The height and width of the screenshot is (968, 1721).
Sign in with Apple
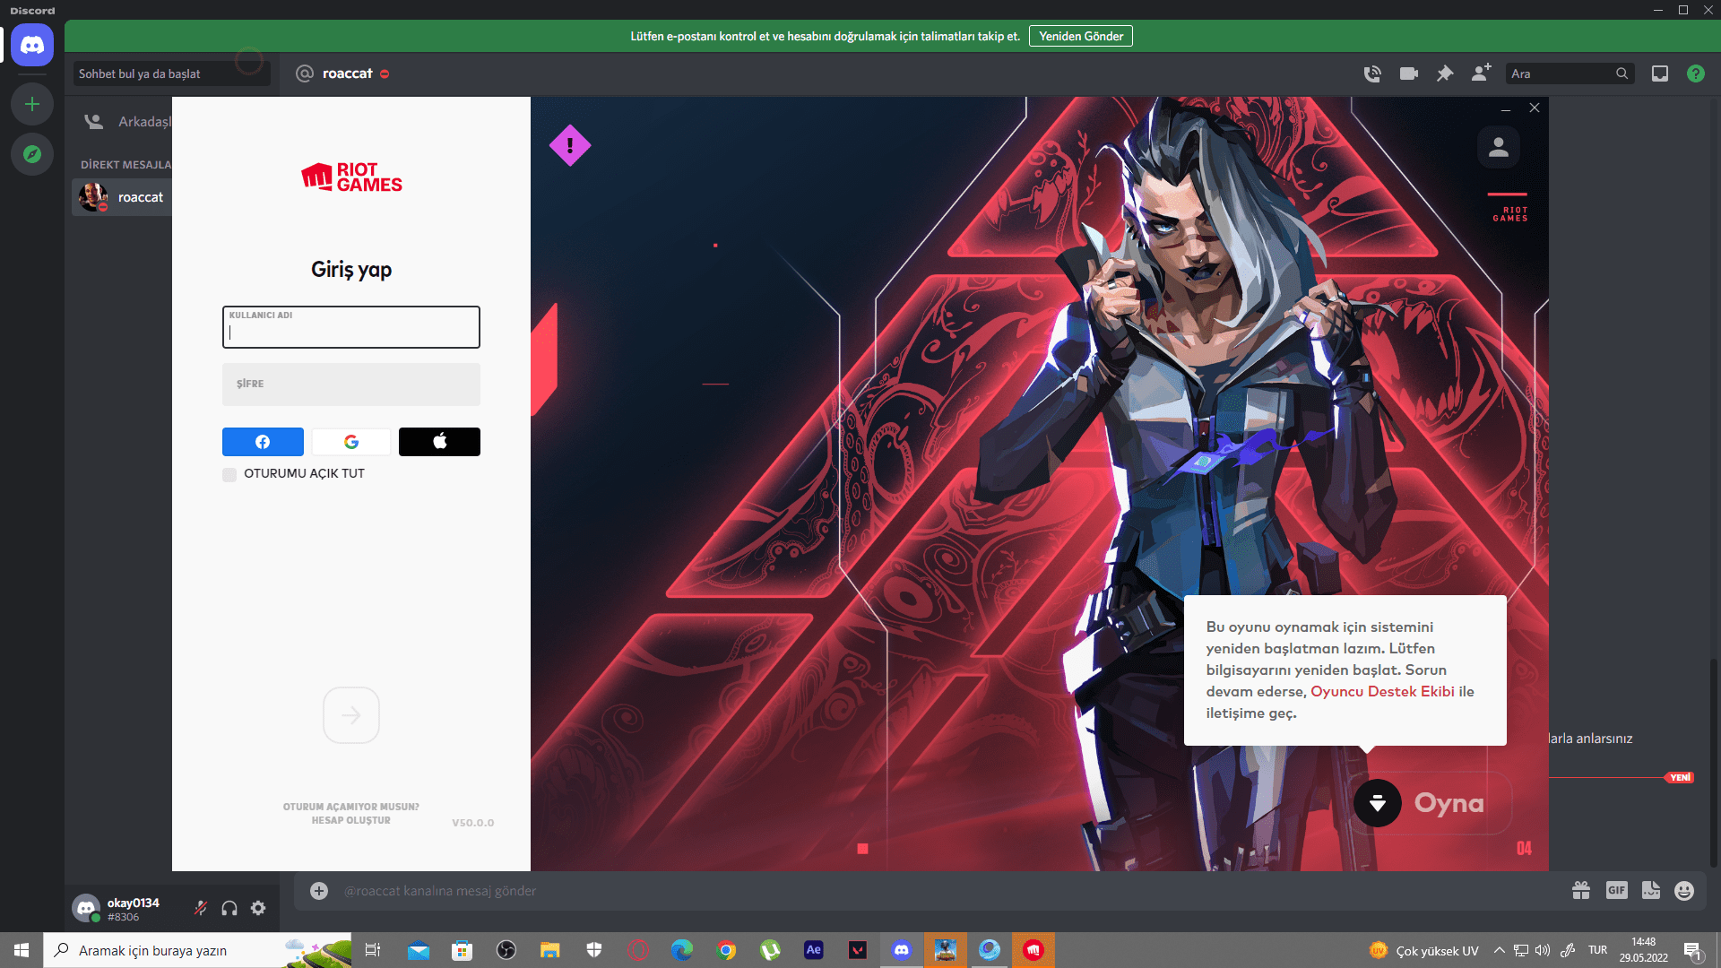(439, 442)
